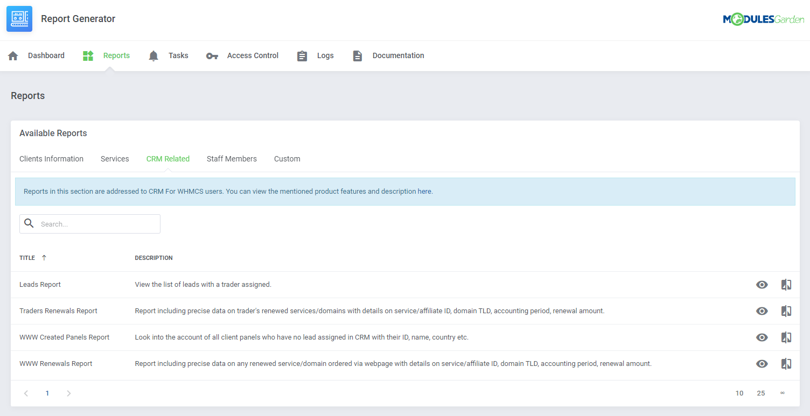The width and height of the screenshot is (810, 416).
Task: Preview WWW Created Panels Report via eye icon
Action: [x=762, y=337]
